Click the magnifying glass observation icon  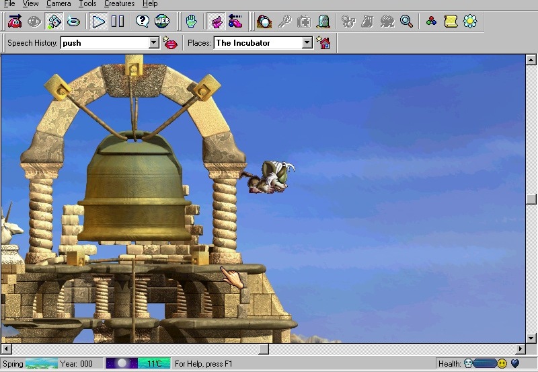(x=406, y=22)
